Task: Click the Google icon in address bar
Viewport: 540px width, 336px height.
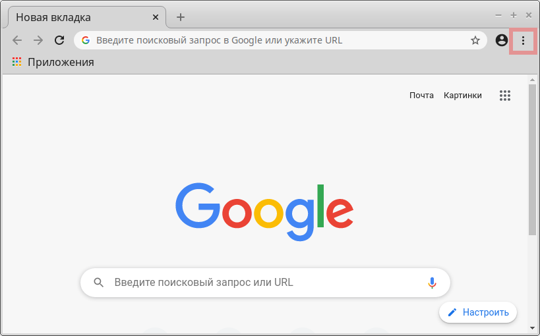Action: pyautogui.click(x=86, y=40)
